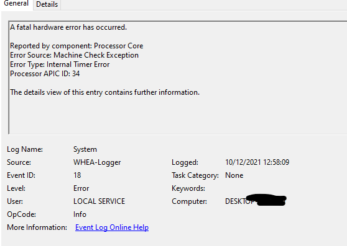Select the General tab
The width and height of the screenshot is (347, 246).
[16, 4]
